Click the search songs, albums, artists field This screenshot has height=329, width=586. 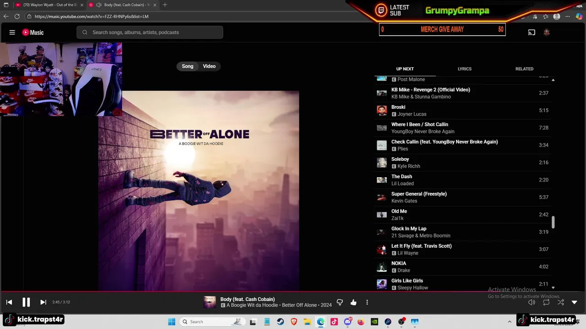click(150, 32)
